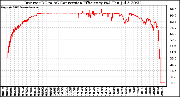
Task: Click the 33.0 y-axis label
Action: (x=173, y=58)
